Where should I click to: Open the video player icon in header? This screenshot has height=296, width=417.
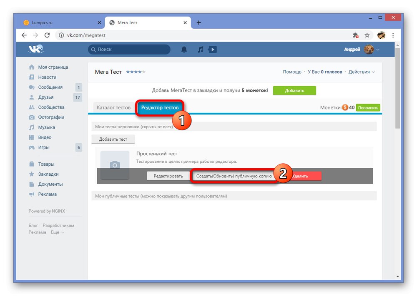coord(213,50)
